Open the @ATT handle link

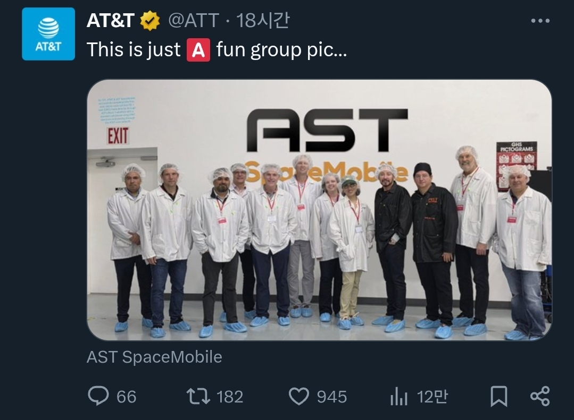[194, 21]
